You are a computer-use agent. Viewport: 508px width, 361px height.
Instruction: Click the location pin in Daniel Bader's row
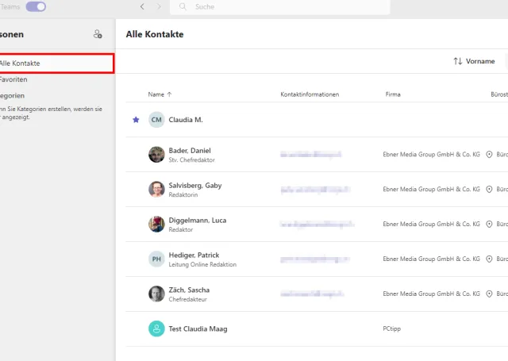[x=489, y=155]
